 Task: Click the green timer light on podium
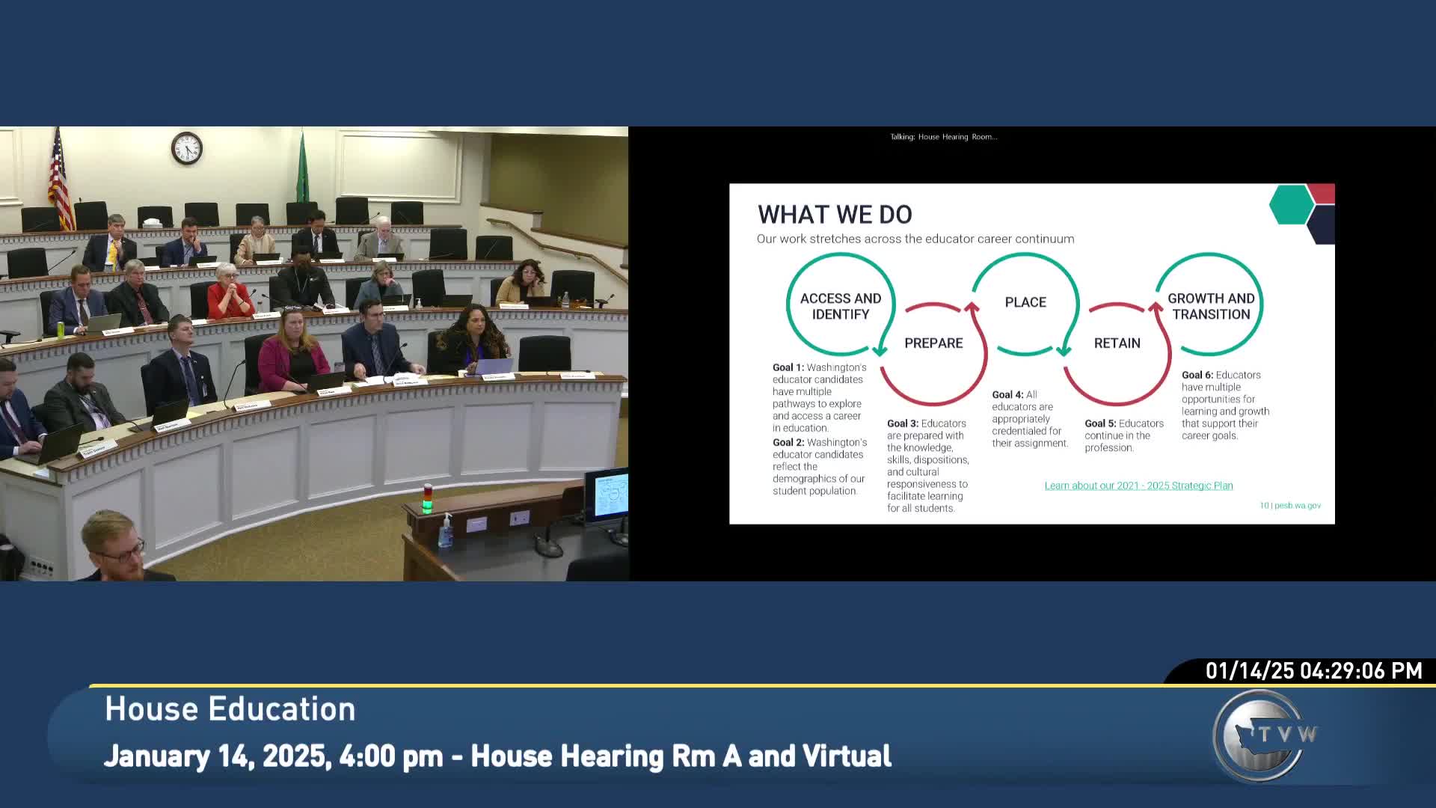click(427, 504)
